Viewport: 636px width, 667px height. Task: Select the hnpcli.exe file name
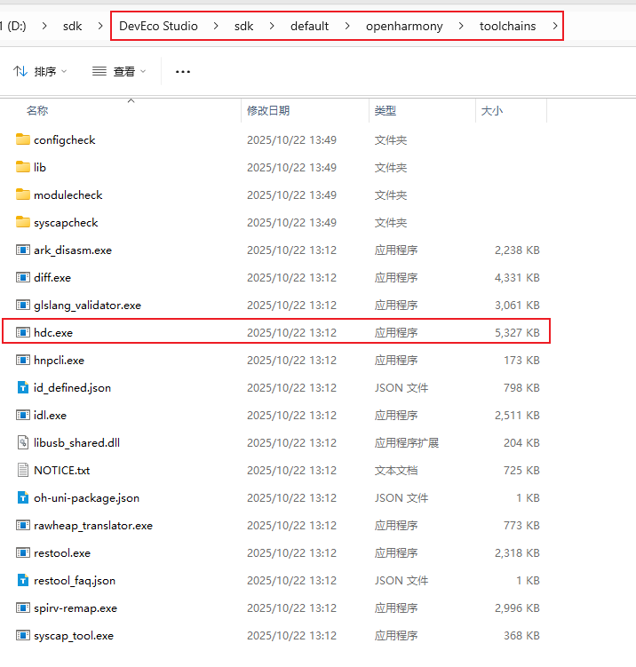pyautogui.click(x=60, y=361)
